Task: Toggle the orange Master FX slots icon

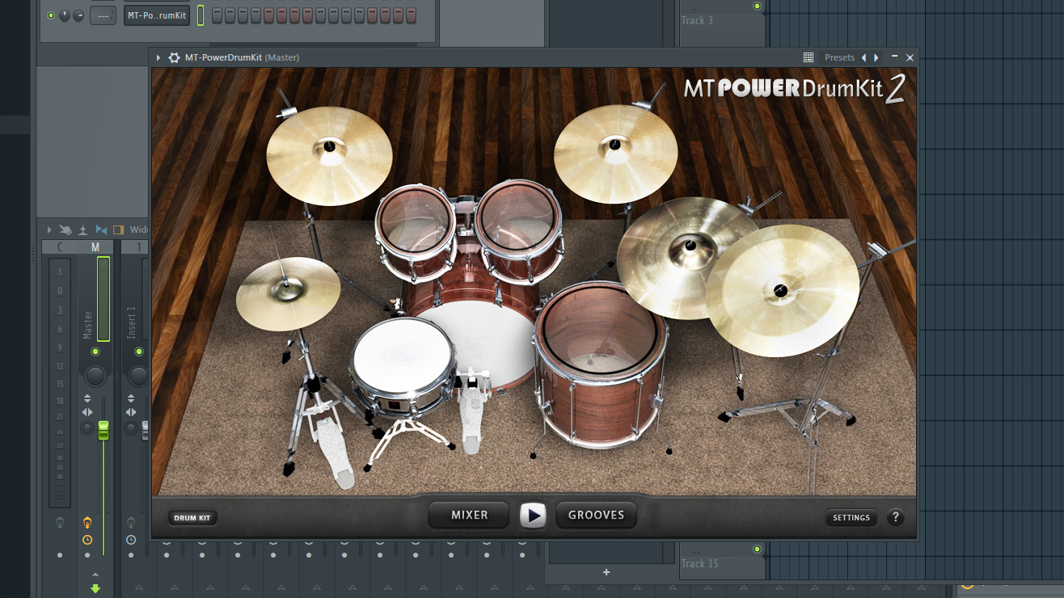Action: pos(87,523)
